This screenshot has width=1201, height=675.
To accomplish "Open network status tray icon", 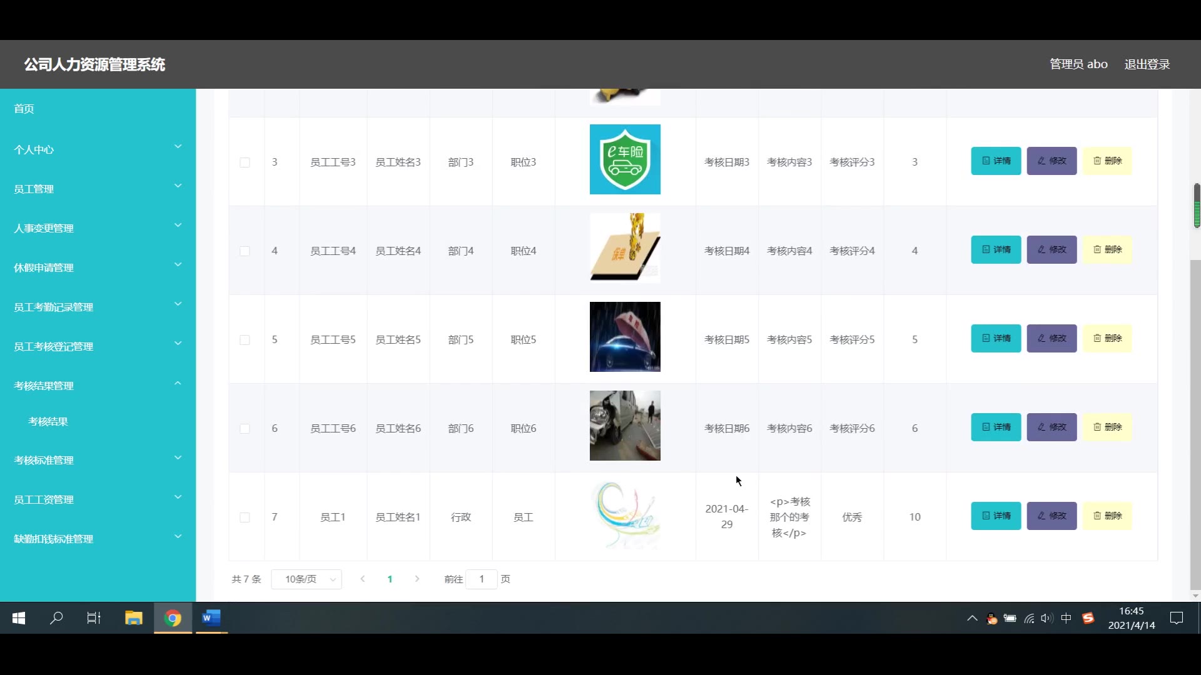I will (x=1029, y=618).
